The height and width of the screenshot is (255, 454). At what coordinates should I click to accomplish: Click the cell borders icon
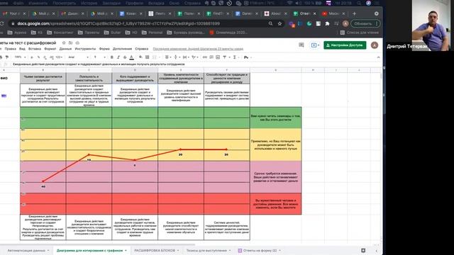147,57
